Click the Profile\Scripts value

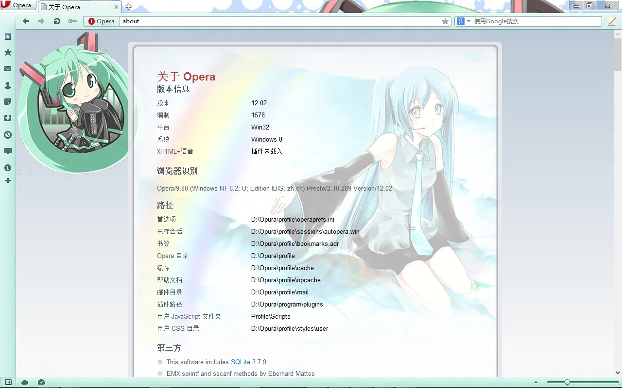pyautogui.click(x=271, y=316)
